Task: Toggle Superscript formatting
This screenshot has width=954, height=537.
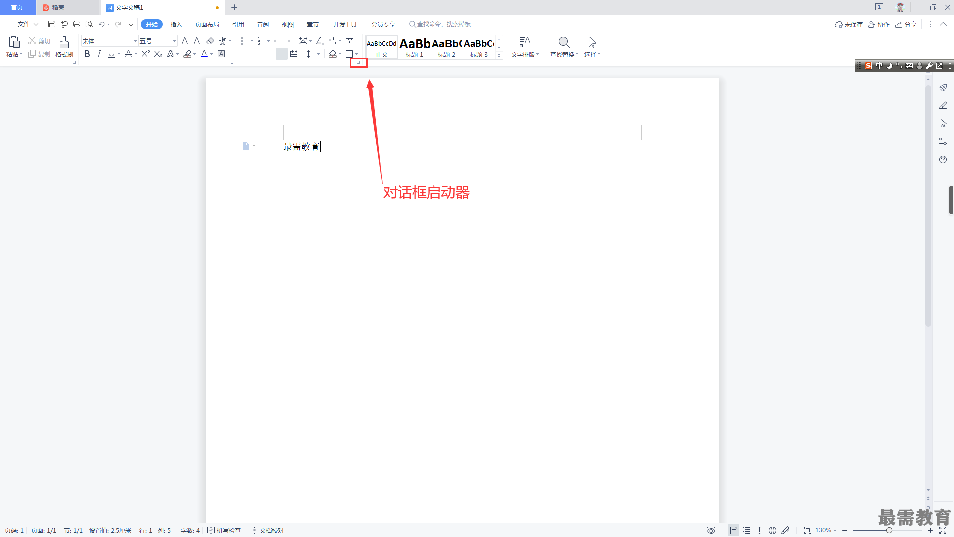Action: tap(145, 54)
